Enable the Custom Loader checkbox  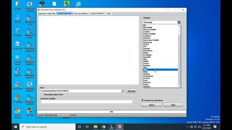tap(135, 101)
